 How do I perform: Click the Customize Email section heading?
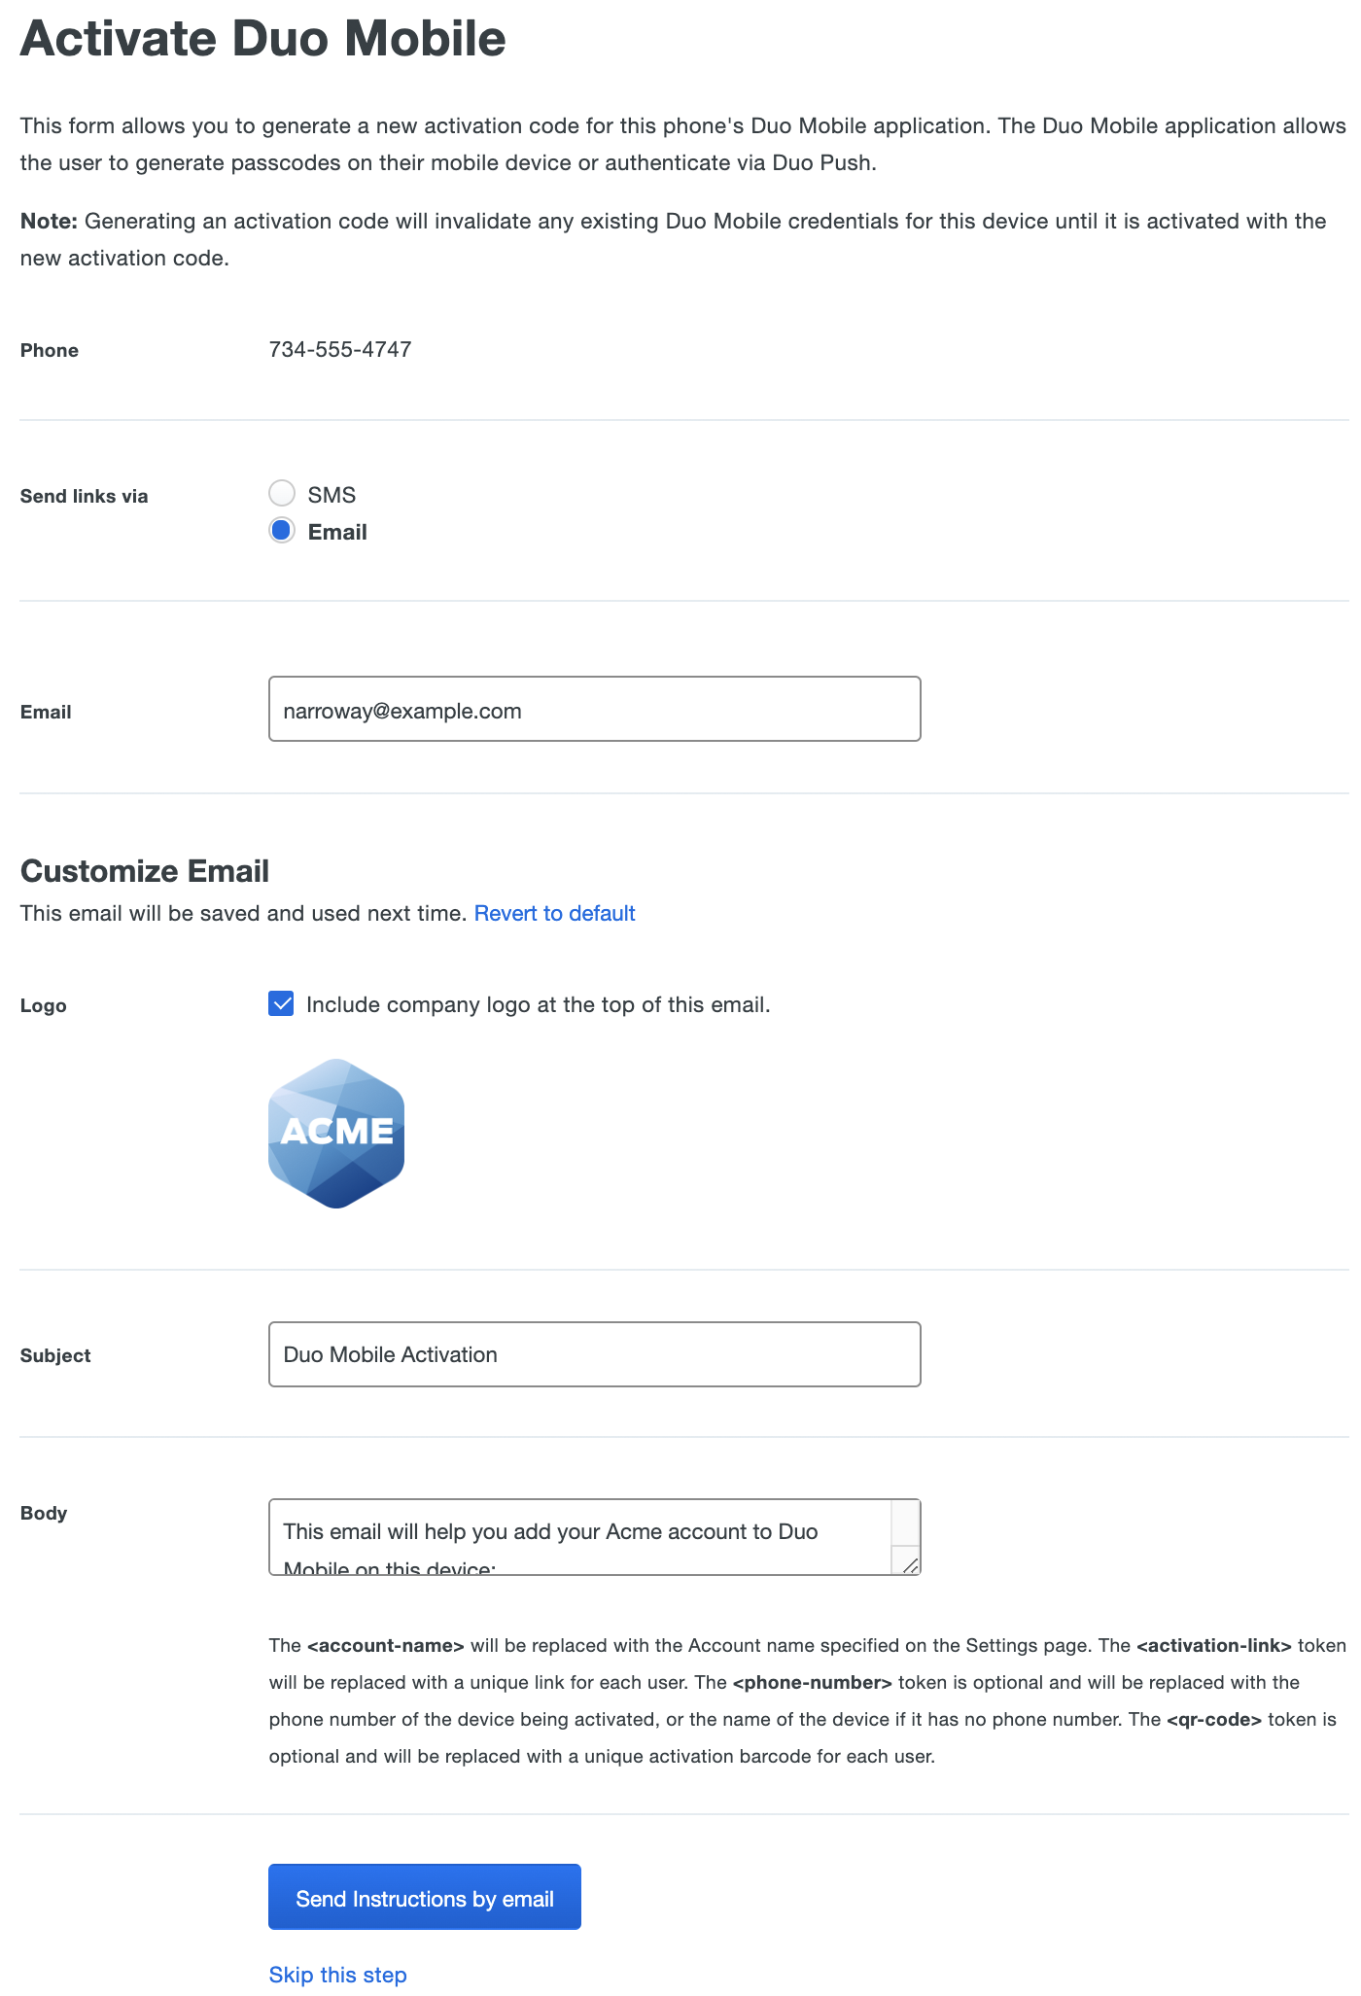[x=145, y=871]
